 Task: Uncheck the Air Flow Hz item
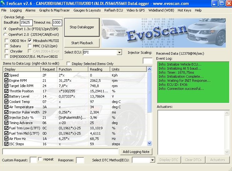pyautogui.click(x=6, y=139)
